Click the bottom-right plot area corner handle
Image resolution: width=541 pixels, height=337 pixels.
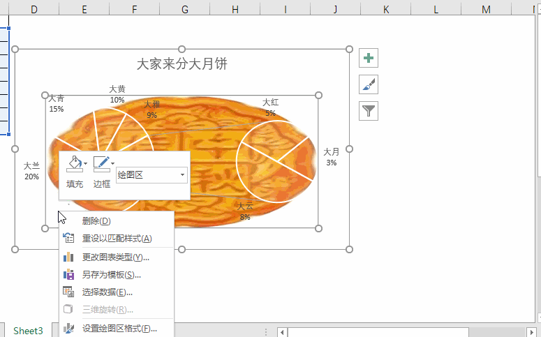click(x=318, y=228)
